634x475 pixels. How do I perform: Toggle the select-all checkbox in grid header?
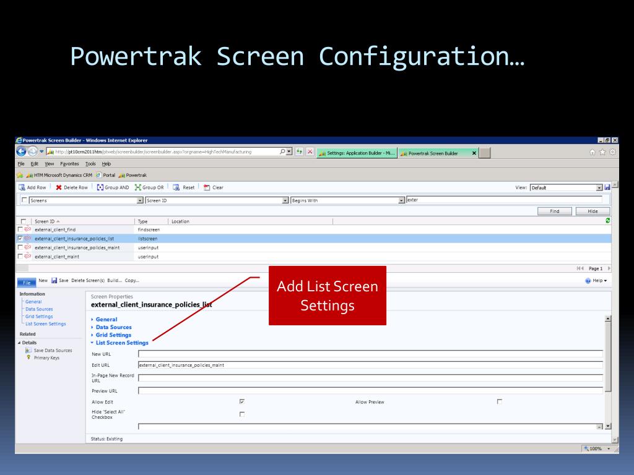24,221
